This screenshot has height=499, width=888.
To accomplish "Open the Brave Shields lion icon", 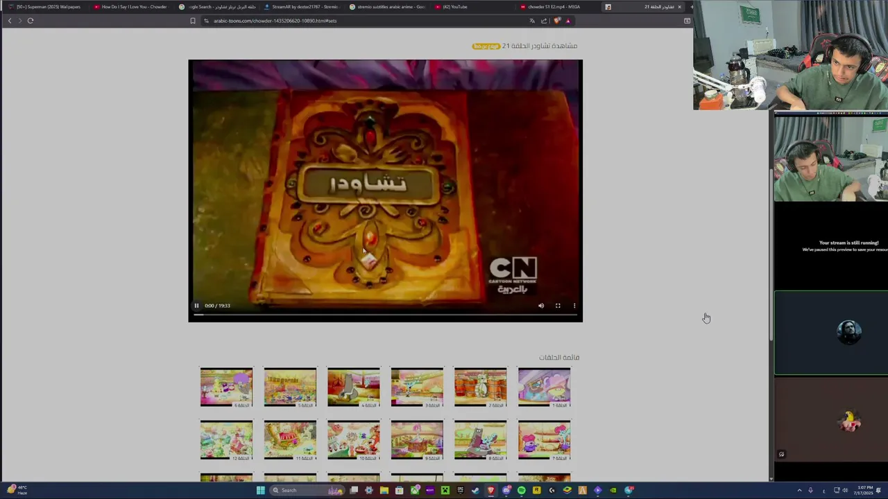I will point(556,21).
